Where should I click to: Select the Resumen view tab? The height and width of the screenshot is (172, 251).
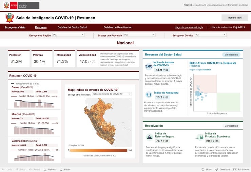click(41, 27)
